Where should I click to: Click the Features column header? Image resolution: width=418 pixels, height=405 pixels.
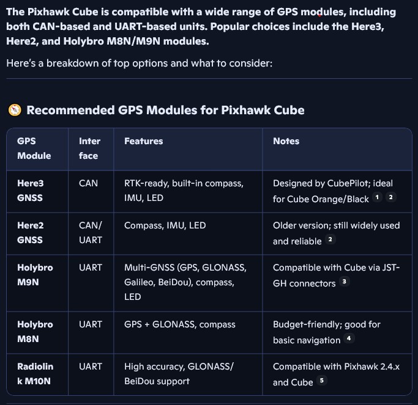coord(144,141)
